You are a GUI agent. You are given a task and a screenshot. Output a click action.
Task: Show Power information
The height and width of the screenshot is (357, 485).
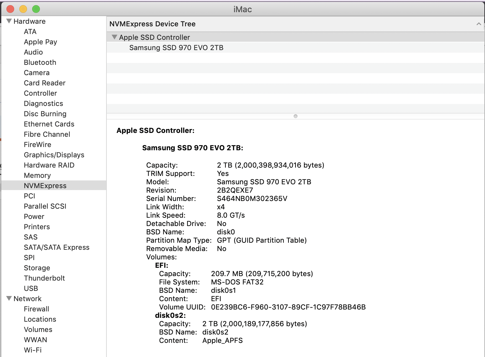(34, 216)
